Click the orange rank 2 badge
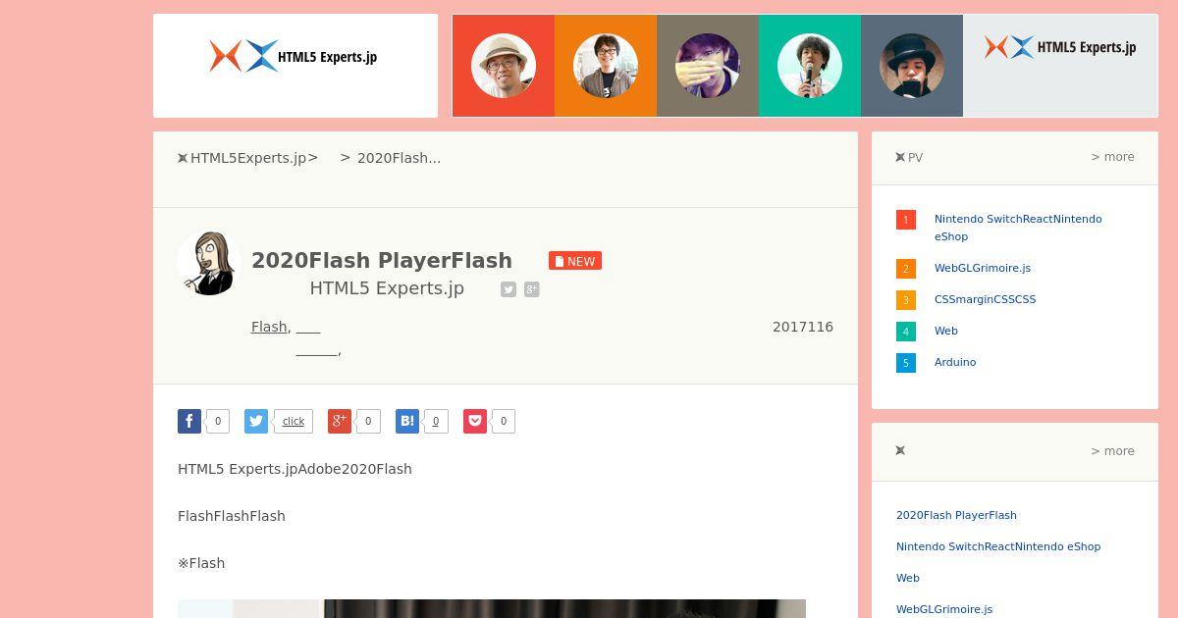 click(x=906, y=269)
